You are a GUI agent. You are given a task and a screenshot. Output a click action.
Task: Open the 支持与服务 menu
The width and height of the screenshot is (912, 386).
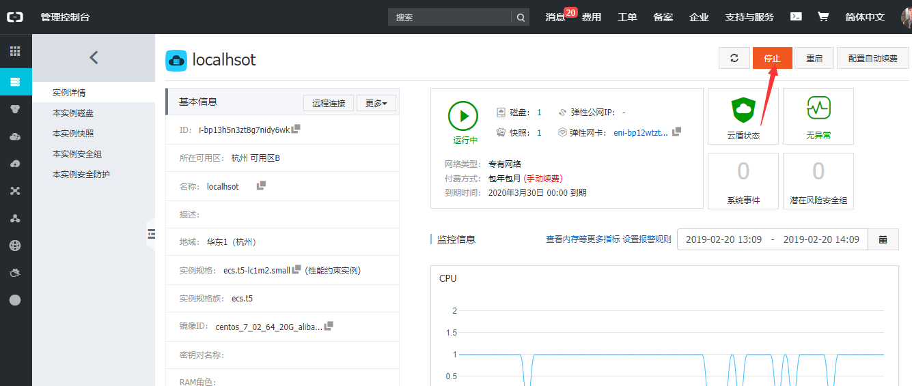[x=749, y=17]
